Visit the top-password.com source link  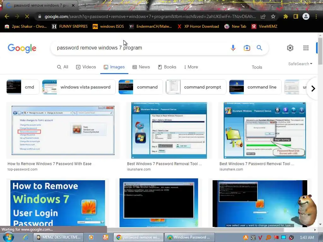(x=22, y=169)
